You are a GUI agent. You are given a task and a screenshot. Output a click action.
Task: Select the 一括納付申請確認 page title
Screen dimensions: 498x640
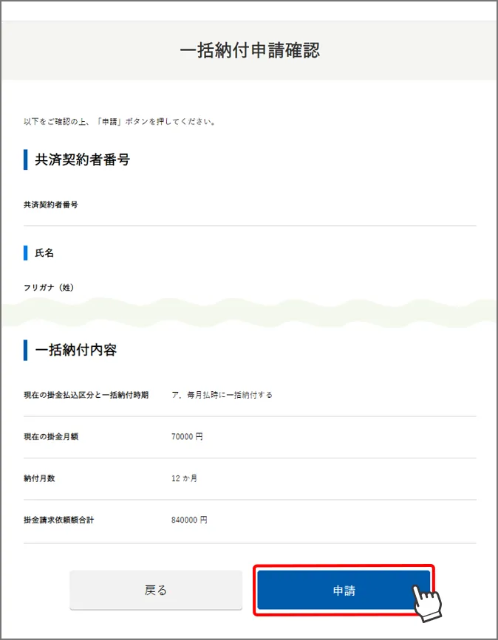point(249,50)
